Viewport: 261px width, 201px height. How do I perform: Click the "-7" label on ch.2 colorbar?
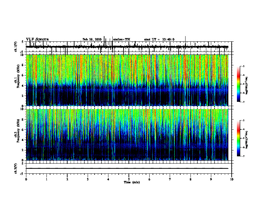pyautogui.click(x=243, y=156)
